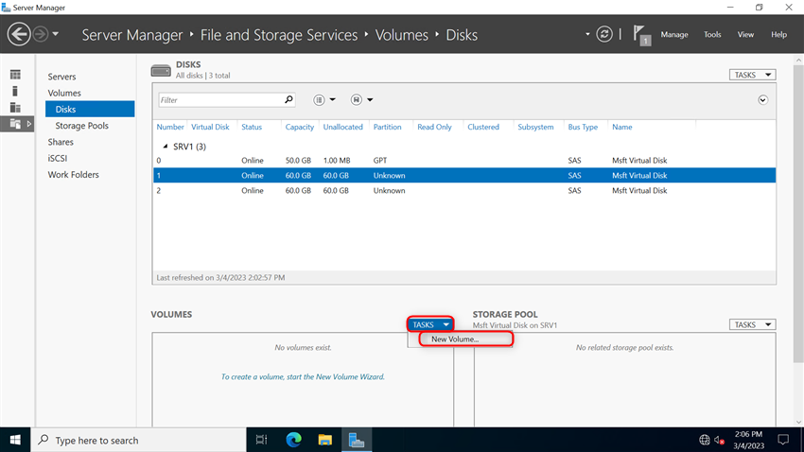The image size is (804, 452).
Task: Select File and Storage Services rail icon
Action: (x=15, y=124)
